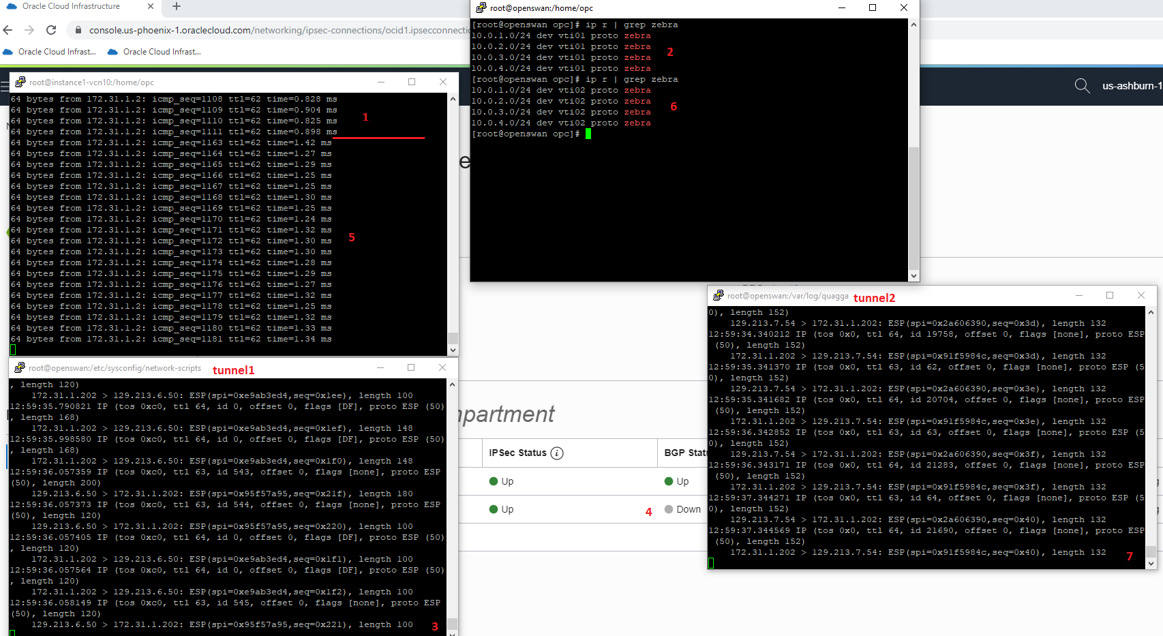Open a new browser tab

pos(177,7)
